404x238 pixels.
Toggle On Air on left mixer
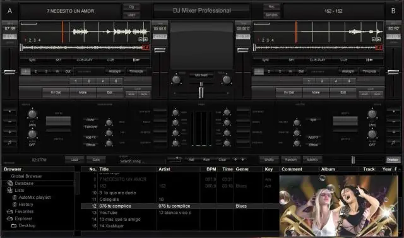click(x=90, y=120)
